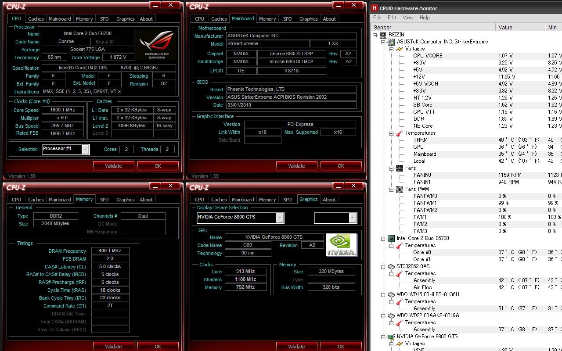Switch to Graphics tab in the CPU-Z CPU window
Viewport: 562px width, 351px height.
pyautogui.click(x=126, y=19)
